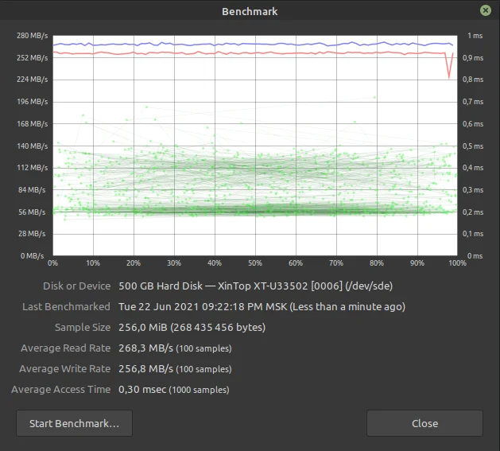Click the 0 ms axis label
The width and height of the screenshot is (500, 451).
(x=475, y=256)
